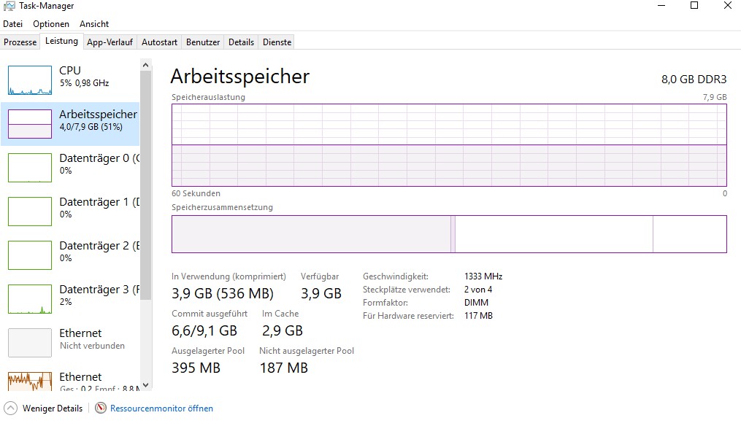This screenshot has height=426, width=741.
Task: Collapse view with Weniger Details arrow
Action: tap(11, 408)
